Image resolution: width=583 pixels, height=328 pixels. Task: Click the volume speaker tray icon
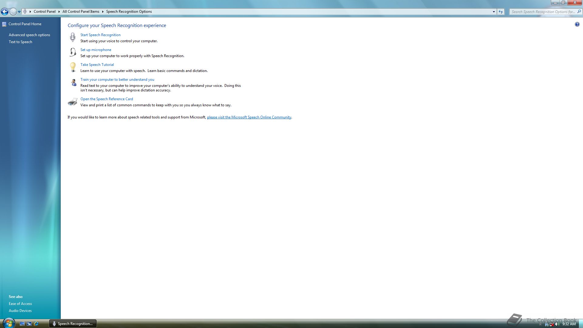[557, 324]
